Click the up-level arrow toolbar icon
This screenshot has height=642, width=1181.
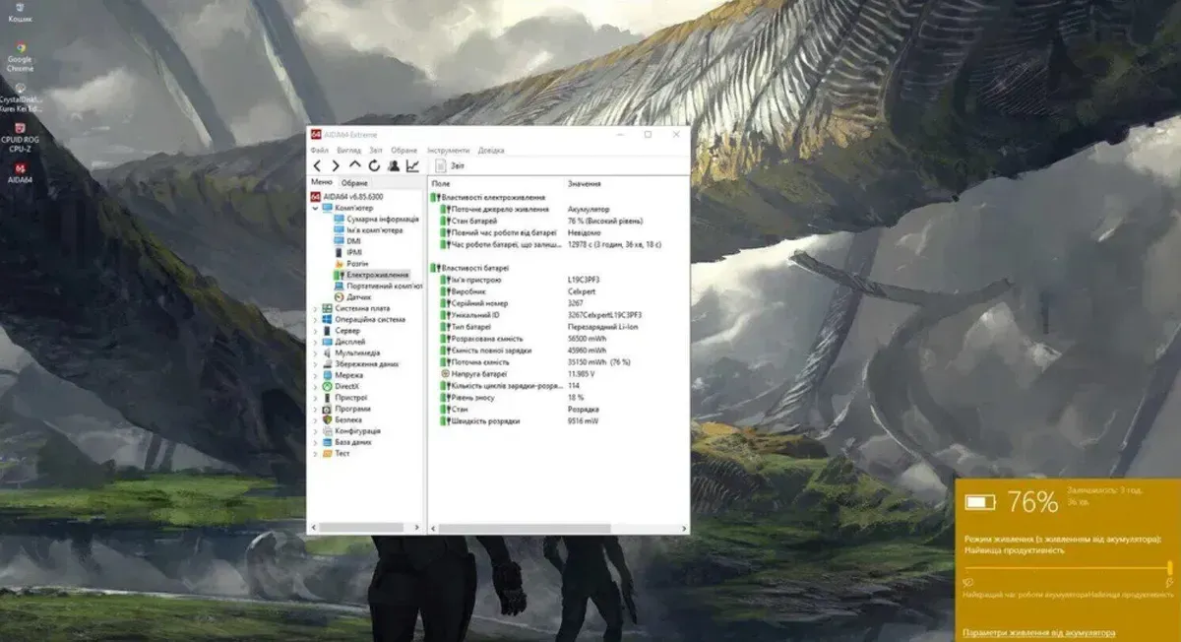click(x=355, y=165)
